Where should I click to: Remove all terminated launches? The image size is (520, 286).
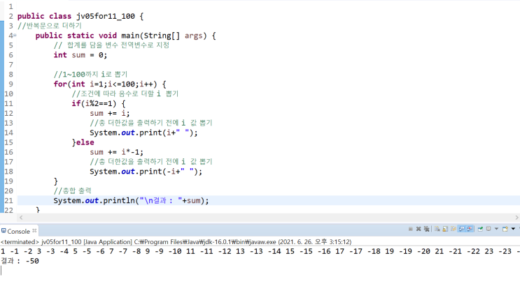(x=426, y=229)
